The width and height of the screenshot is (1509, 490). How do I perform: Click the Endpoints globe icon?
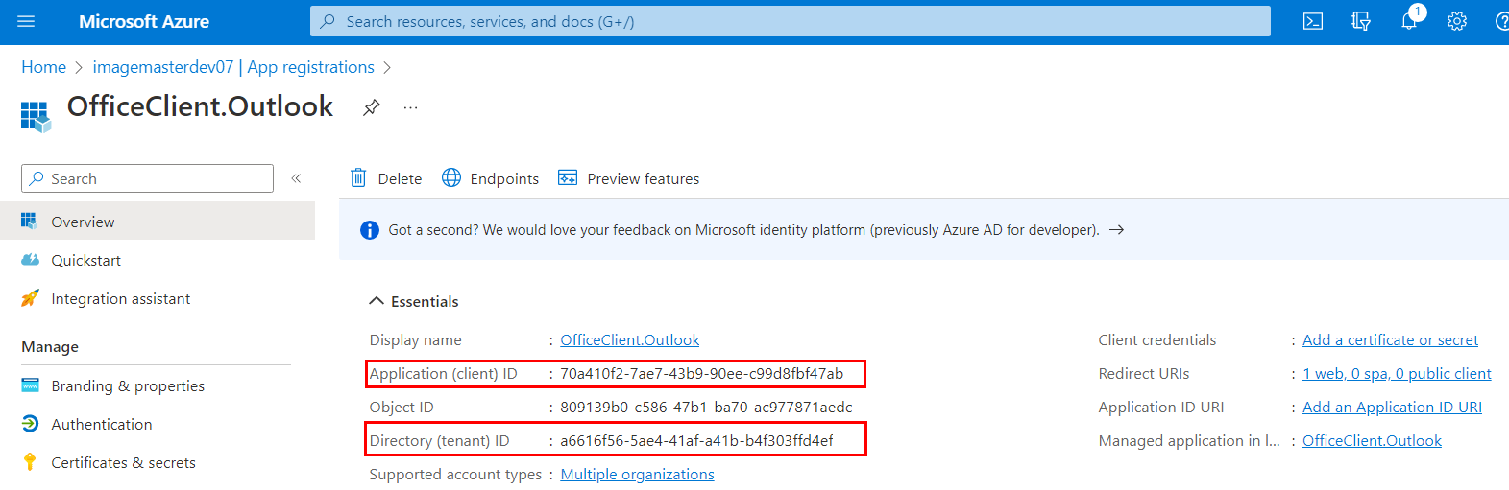click(451, 177)
